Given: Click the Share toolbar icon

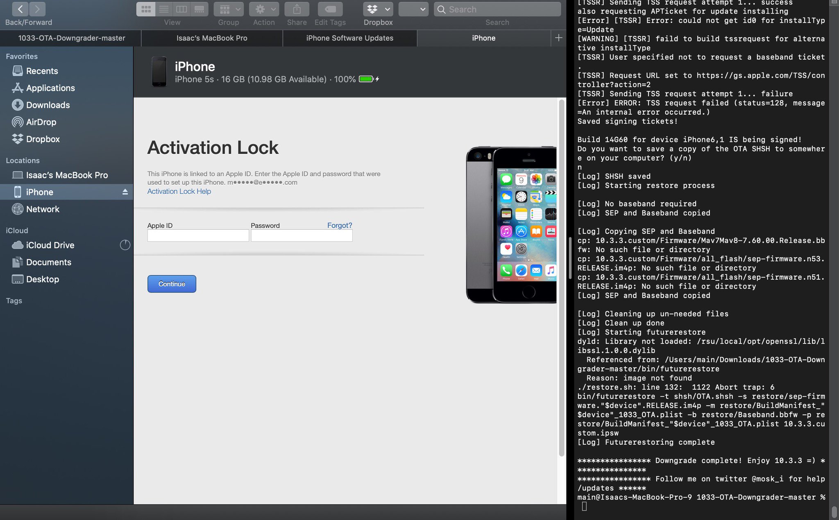Looking at the screenshot, I should click(x=297, y=9).
